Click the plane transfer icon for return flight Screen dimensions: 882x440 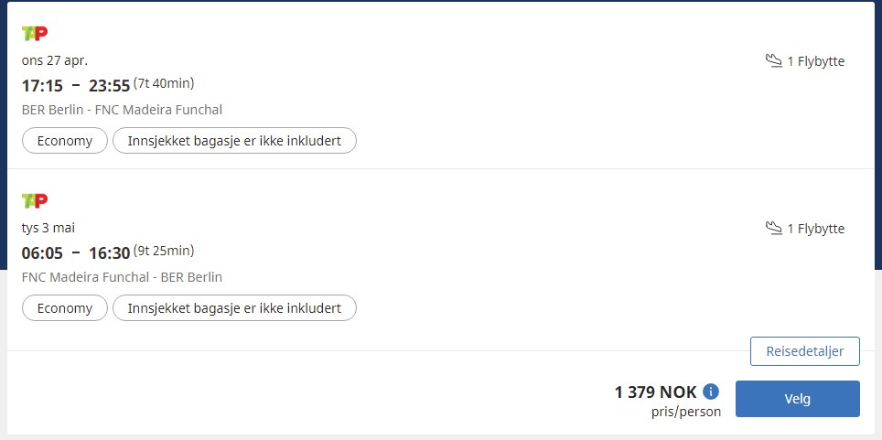coord(774,228)
